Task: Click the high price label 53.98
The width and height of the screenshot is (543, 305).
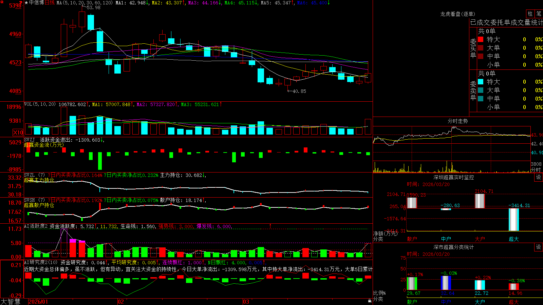Action: pos(93,7)
